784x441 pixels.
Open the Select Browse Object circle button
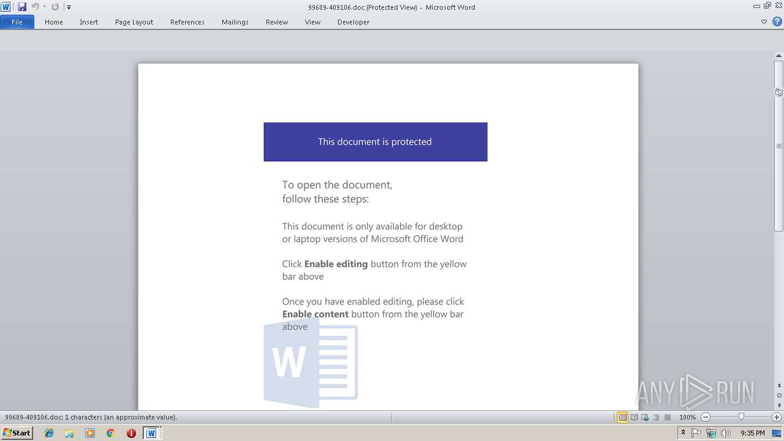coord(779,395)
